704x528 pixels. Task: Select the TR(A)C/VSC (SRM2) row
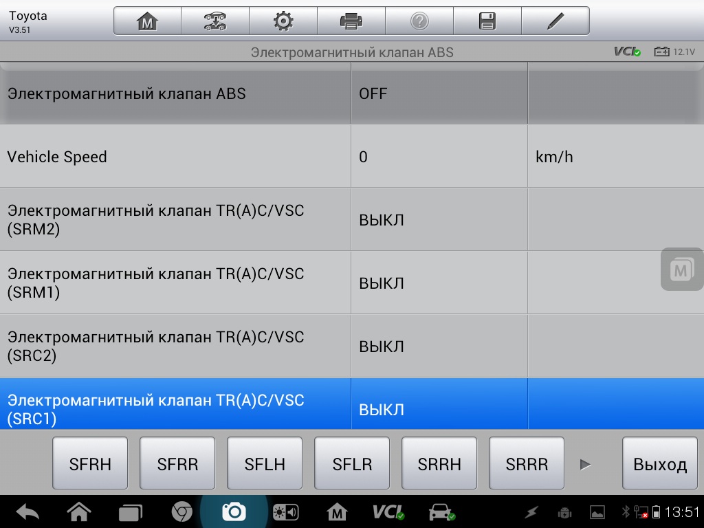pos(175,219)
